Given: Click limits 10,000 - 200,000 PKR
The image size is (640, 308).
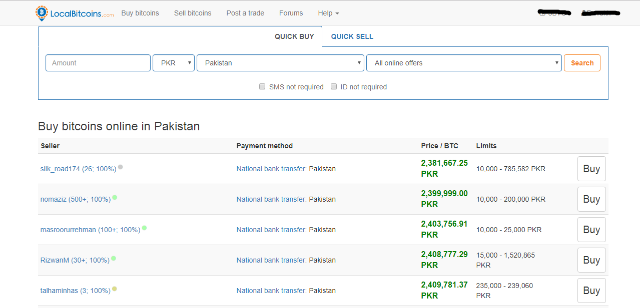Looking at the screenshot, I should pos(511,199).
